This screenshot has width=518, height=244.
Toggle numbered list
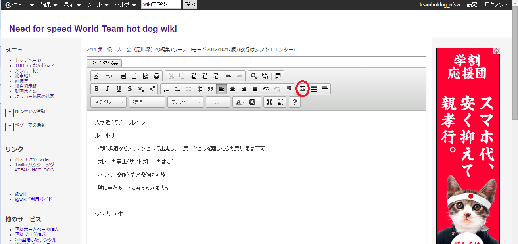166,89
